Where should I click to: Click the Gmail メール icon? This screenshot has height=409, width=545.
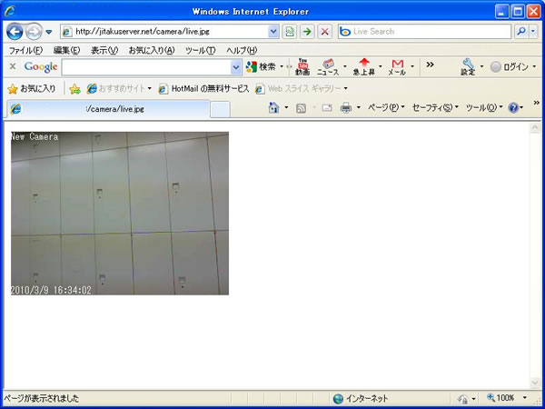[x=397, y=67]
